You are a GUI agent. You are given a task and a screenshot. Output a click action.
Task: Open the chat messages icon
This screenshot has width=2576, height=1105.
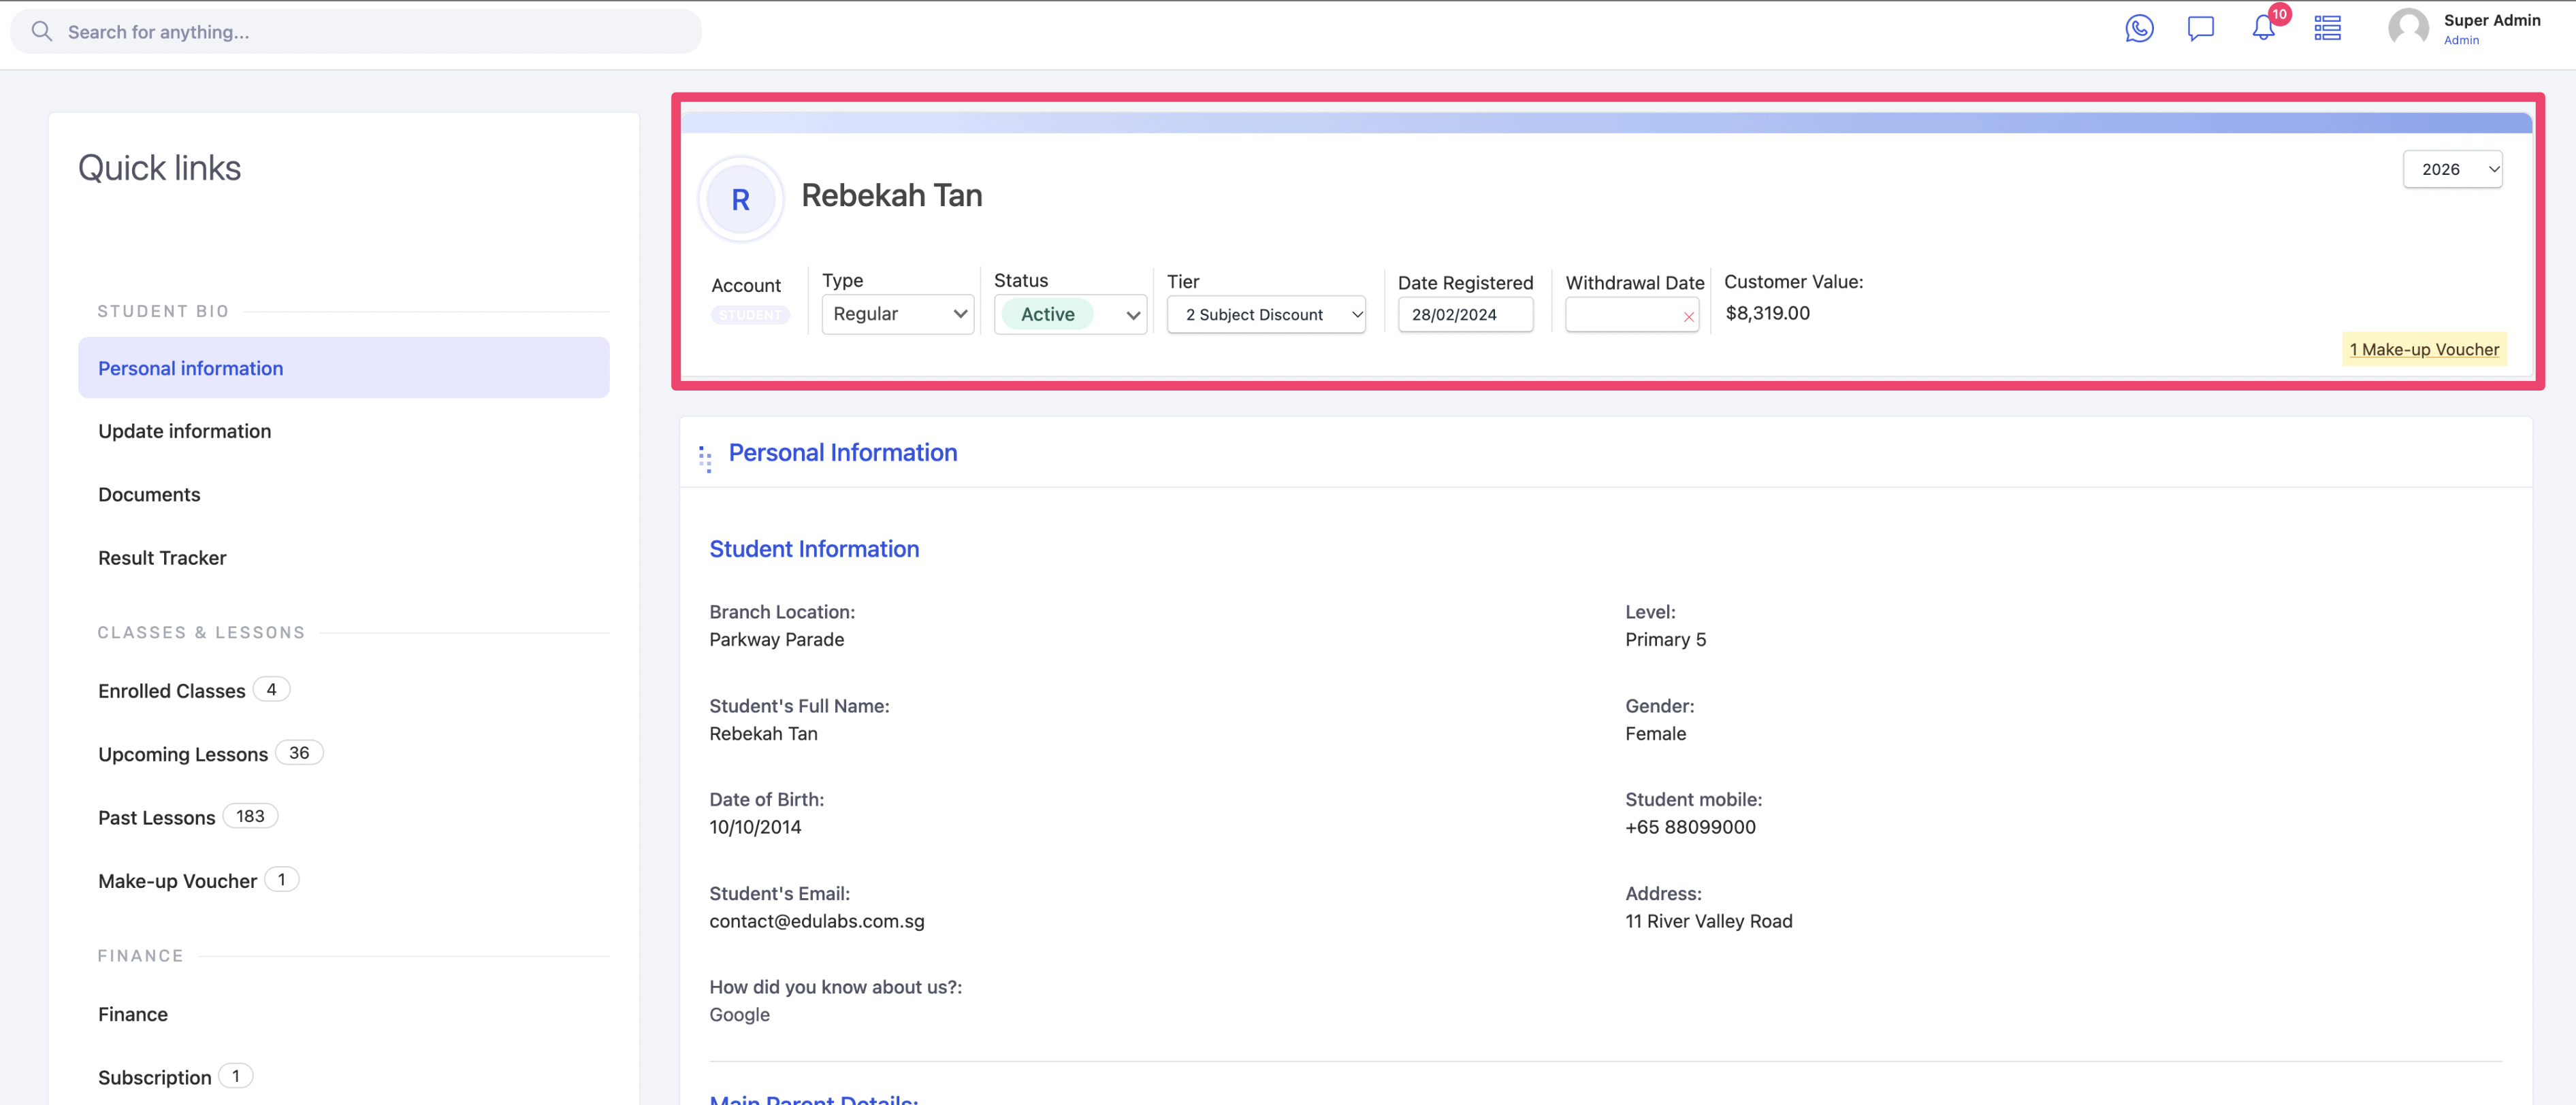pyautogui.click(x=2201, y=29)
